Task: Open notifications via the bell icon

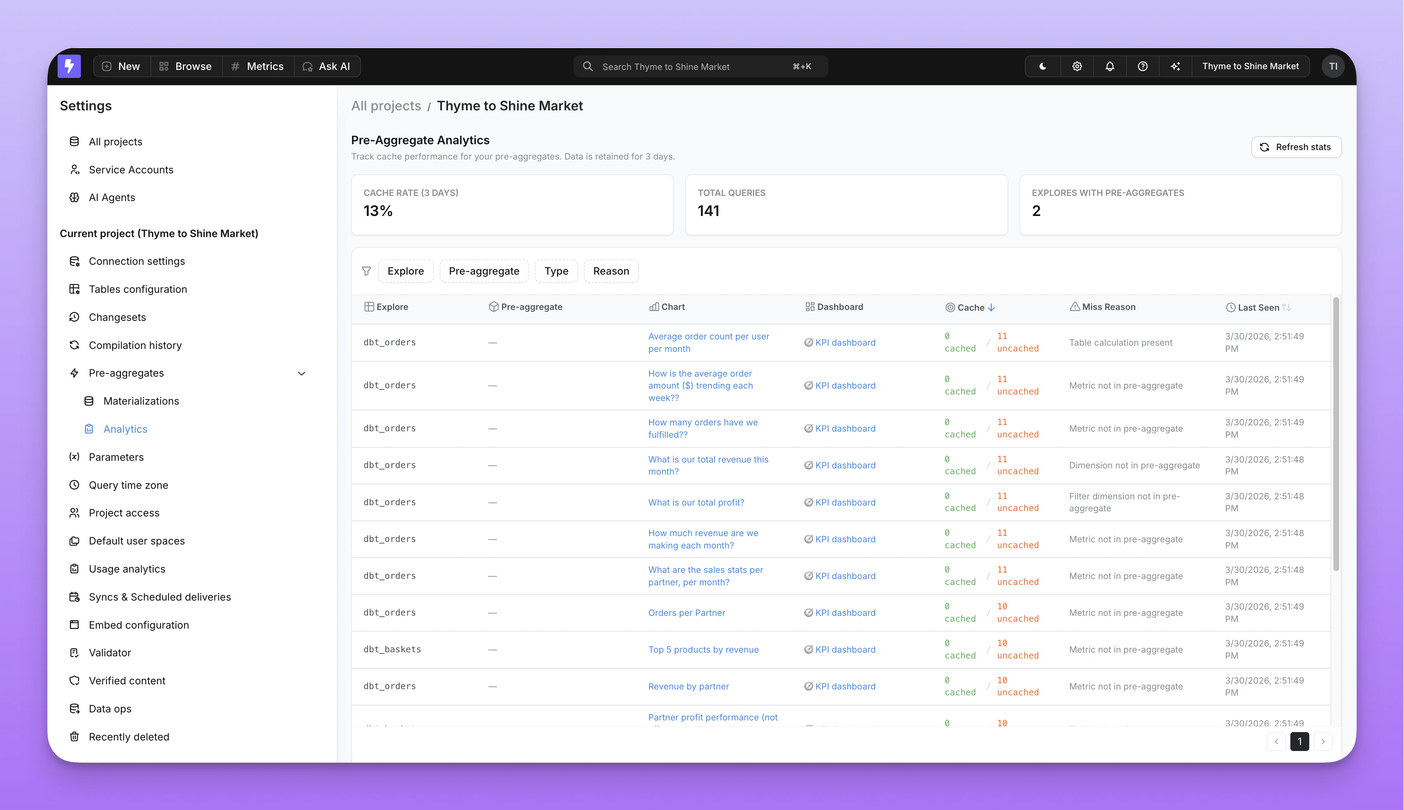Action: [1110, 66]
